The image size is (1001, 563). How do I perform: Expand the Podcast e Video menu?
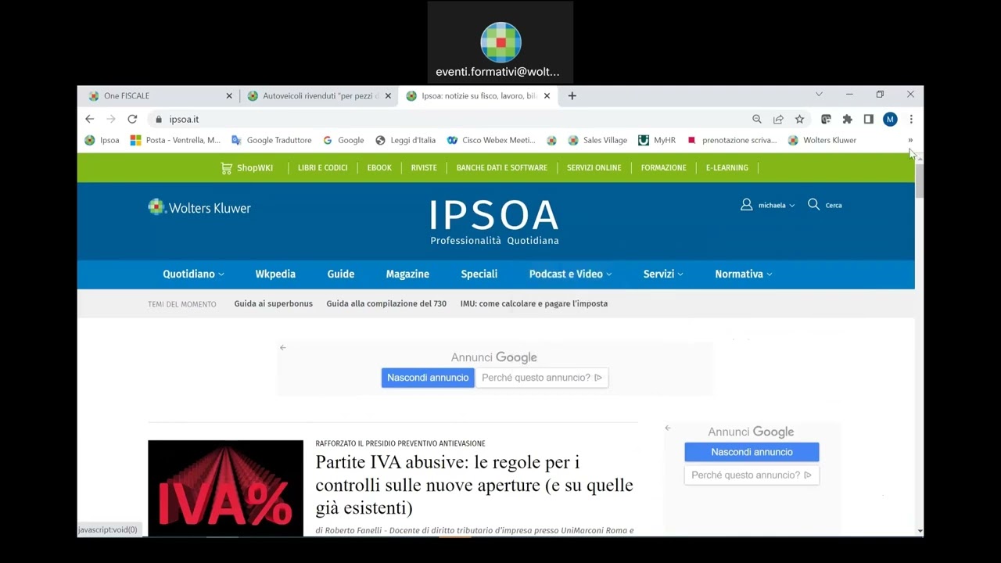click(x=570, y=274)
